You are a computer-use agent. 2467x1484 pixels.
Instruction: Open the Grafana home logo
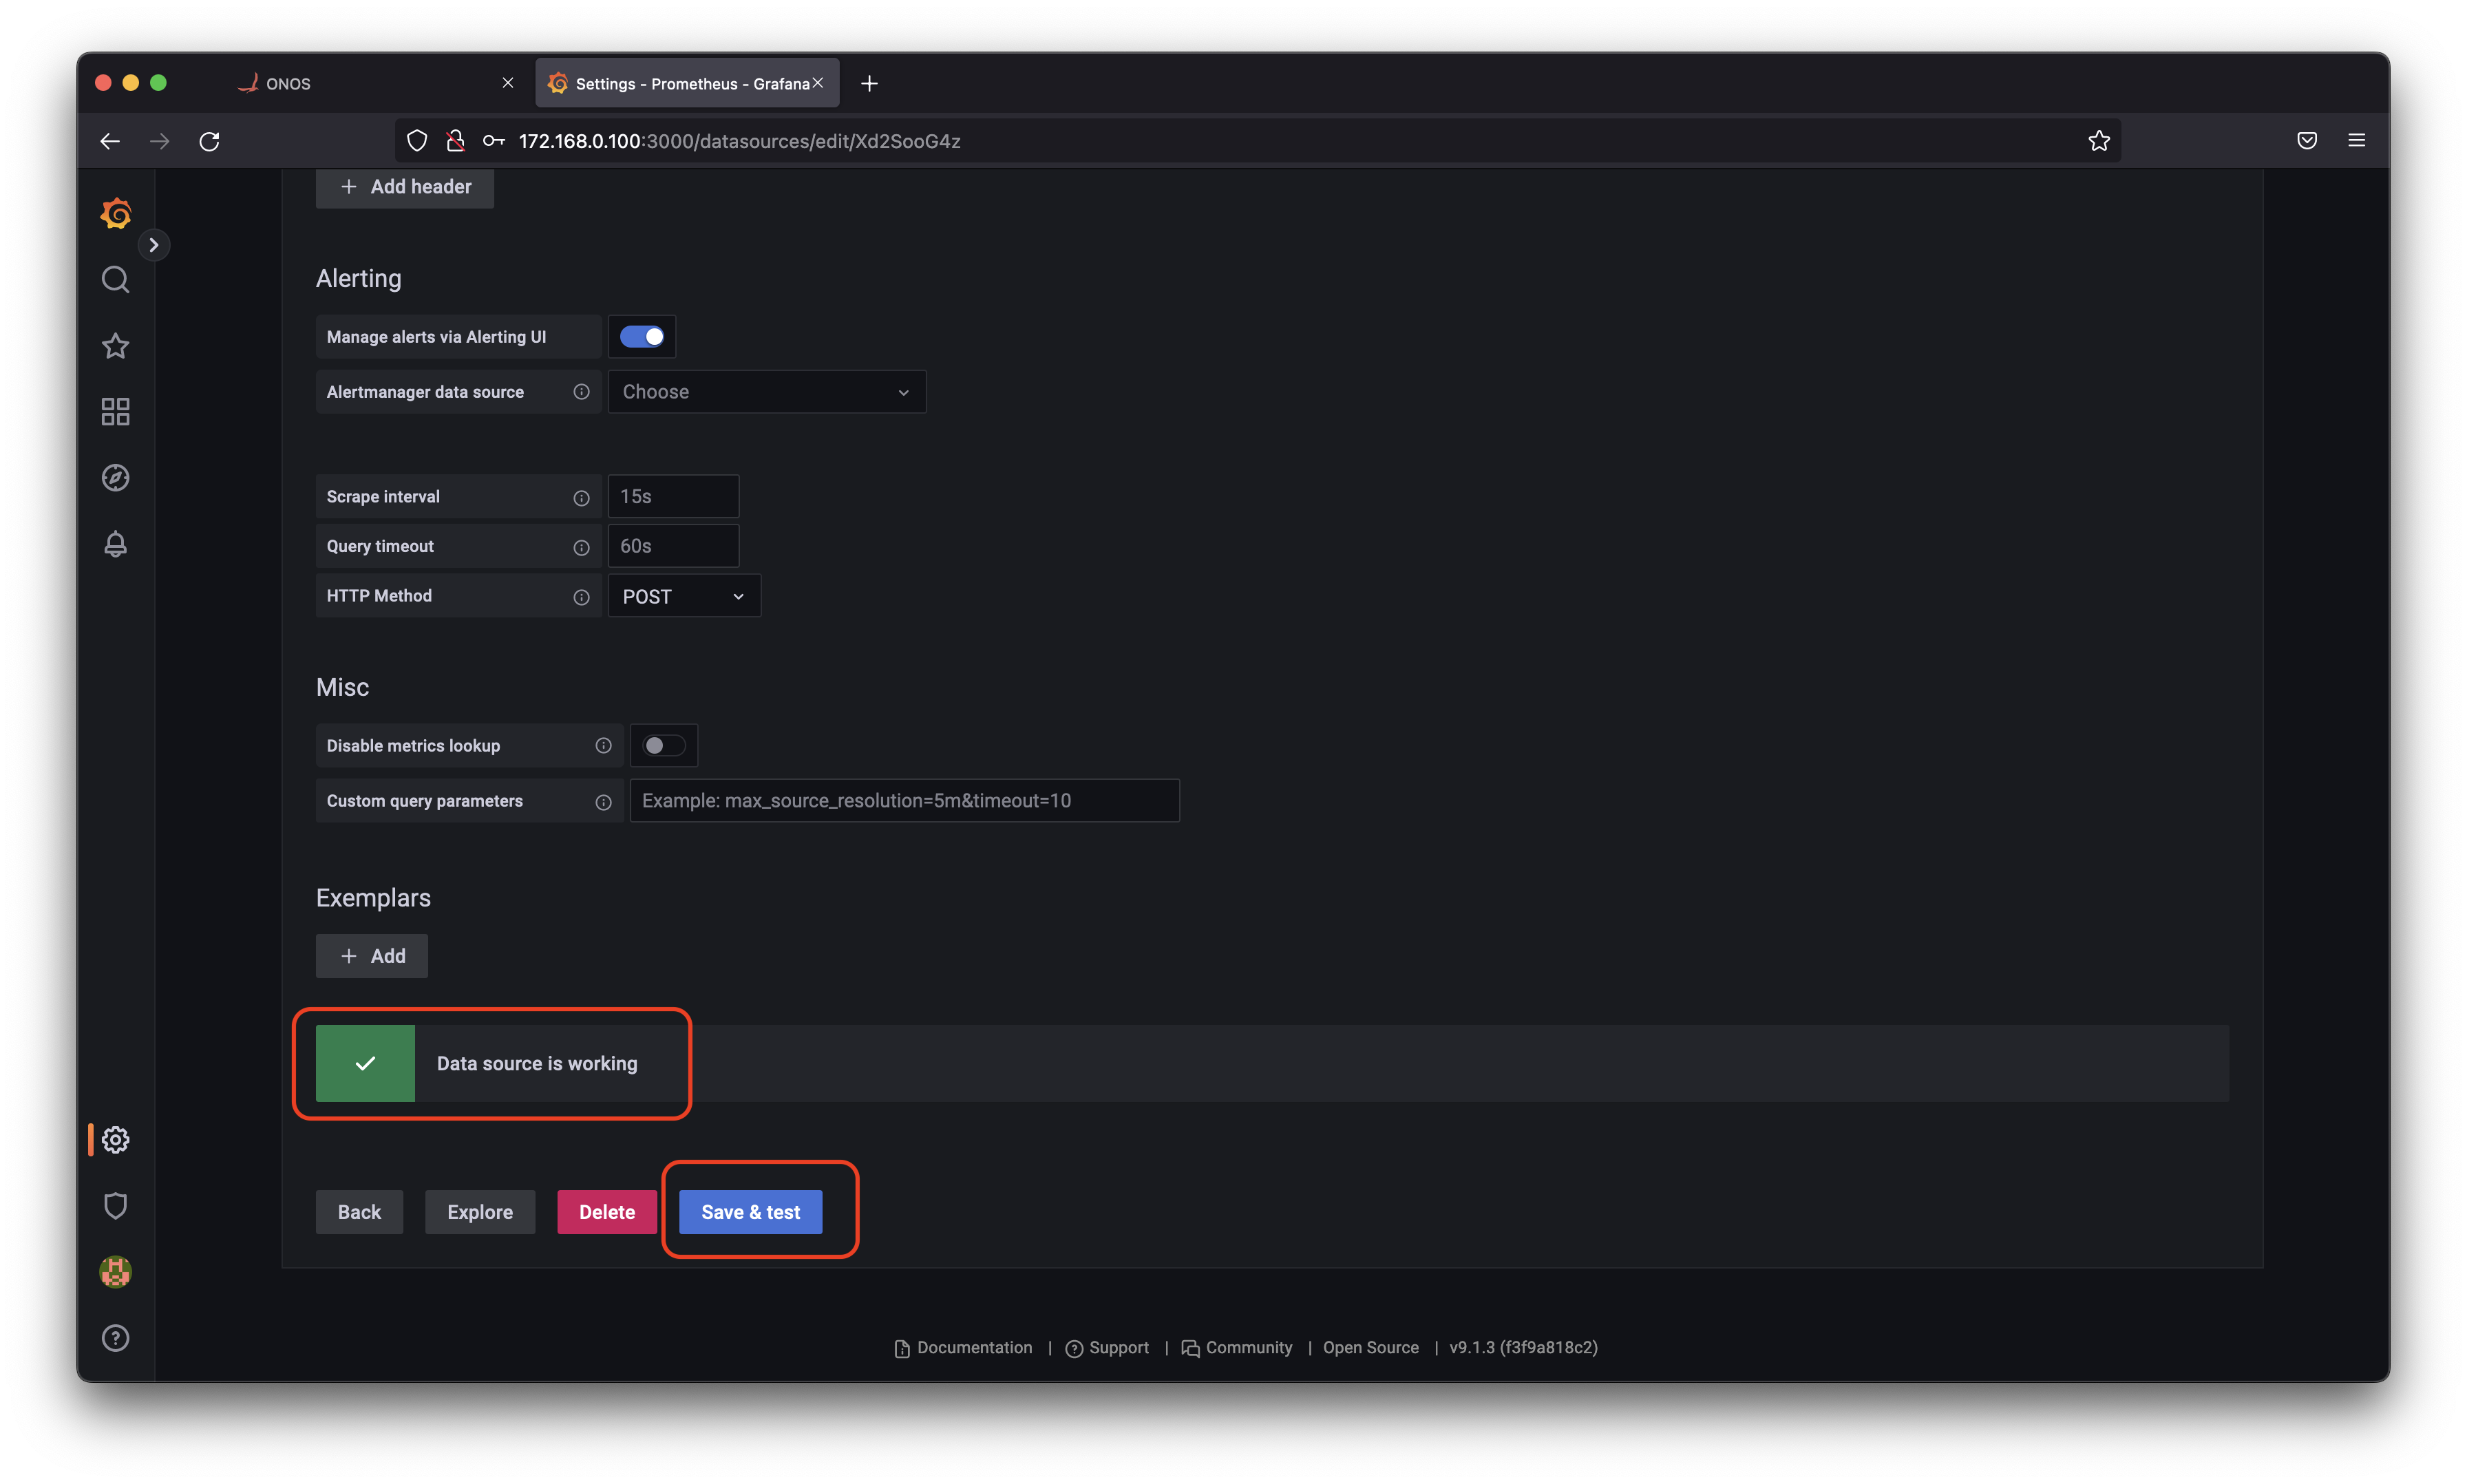pyautogui.click(x=116, y=213)
